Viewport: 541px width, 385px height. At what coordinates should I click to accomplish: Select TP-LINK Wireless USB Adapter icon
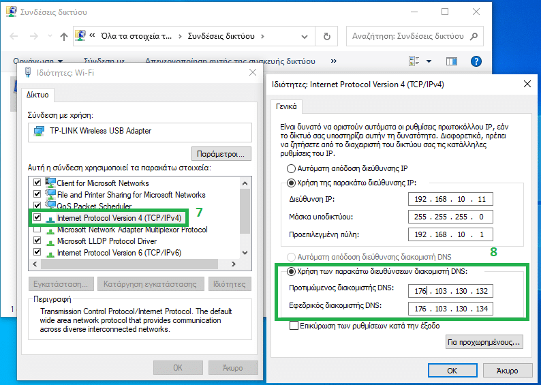[39, 131]
